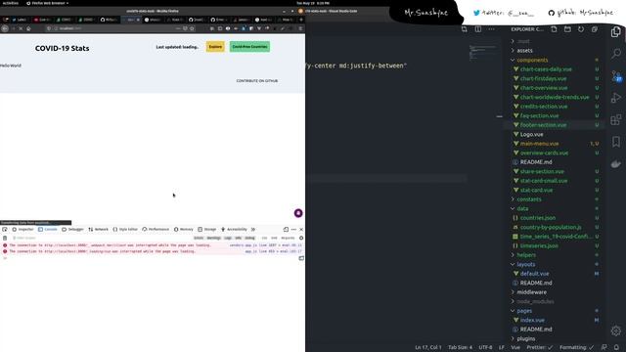Toggle the Info filter in console
The image size is (626, 352).
[x=239, y=238]
